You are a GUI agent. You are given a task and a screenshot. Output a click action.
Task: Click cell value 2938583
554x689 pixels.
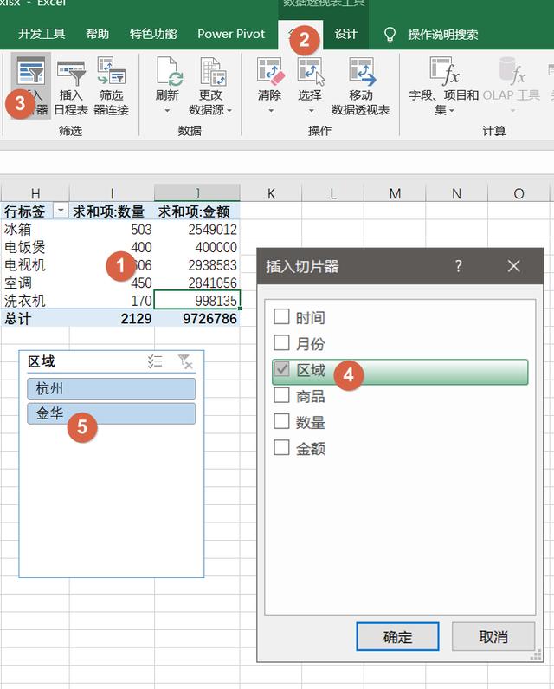tap(212, 265)
